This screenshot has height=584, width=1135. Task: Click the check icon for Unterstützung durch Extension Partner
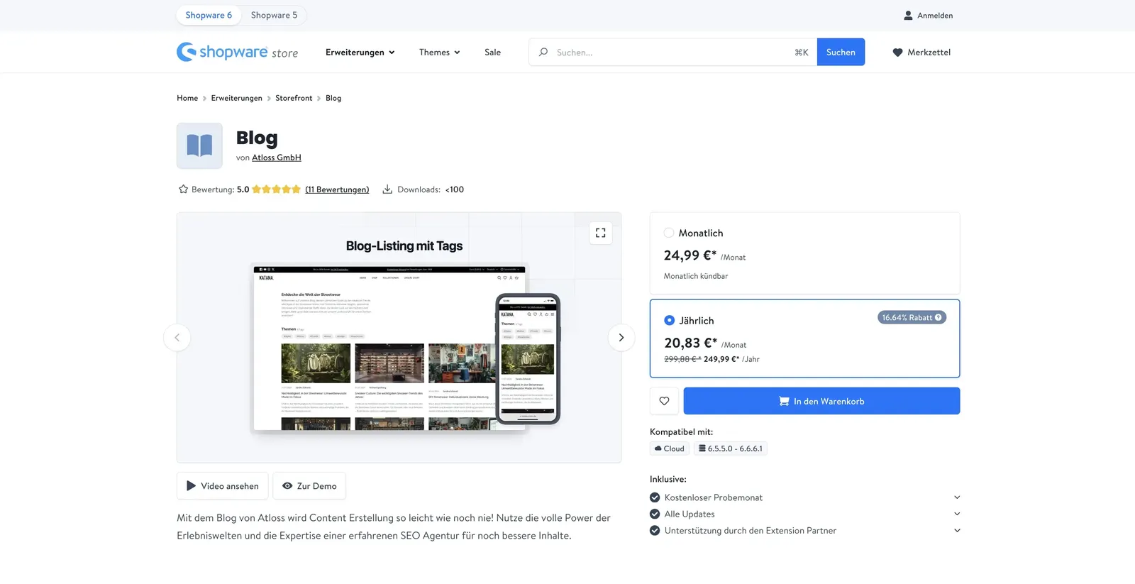coord(655,531)
